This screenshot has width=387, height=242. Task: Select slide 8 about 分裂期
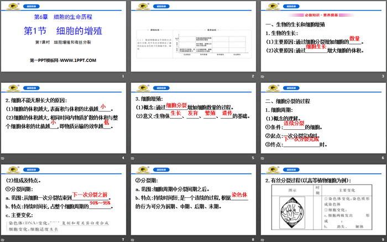(x=193, y=200)
